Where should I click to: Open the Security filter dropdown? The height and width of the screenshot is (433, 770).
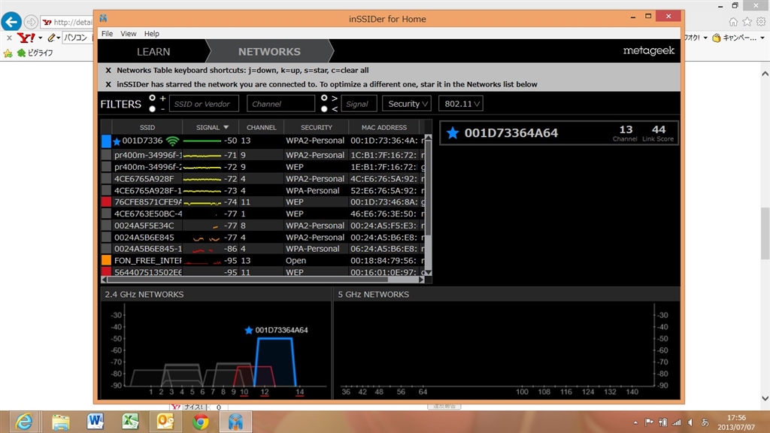[407, 104]
